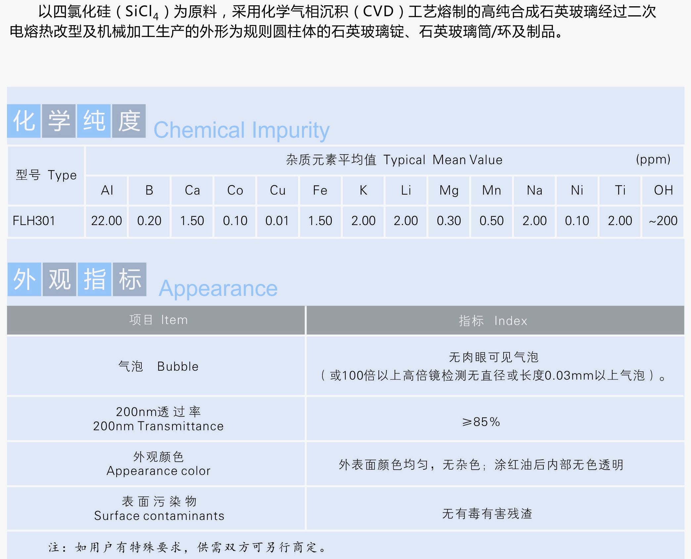Click the 化 tile in the purity heading
This screenshot has height=559, width=691.
[24, 121]
